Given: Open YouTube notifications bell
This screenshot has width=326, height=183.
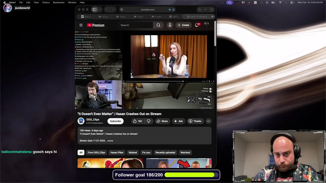Looking at the screenshot, I should (197, 25).
